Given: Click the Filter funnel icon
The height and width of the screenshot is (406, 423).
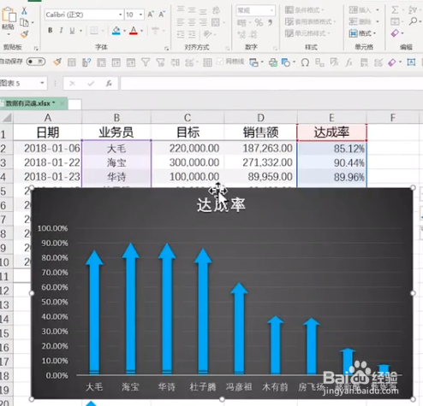Looking at the screenshot, I should [146, 62].
